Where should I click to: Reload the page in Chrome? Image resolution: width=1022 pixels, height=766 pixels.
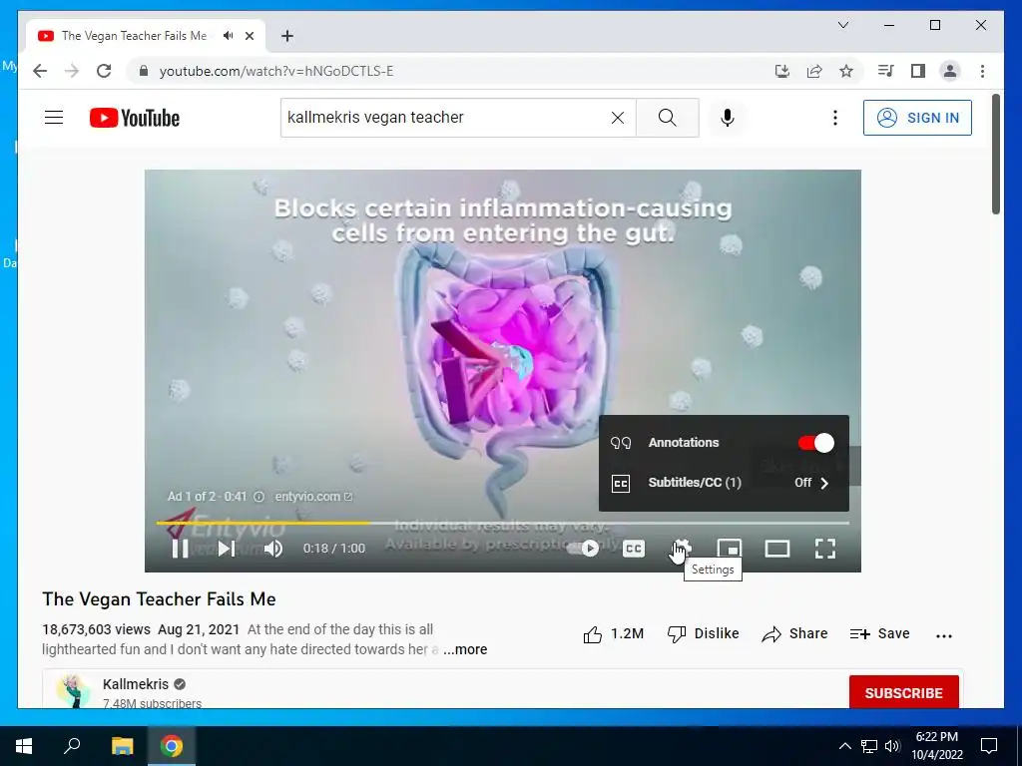tap(104, 71)
